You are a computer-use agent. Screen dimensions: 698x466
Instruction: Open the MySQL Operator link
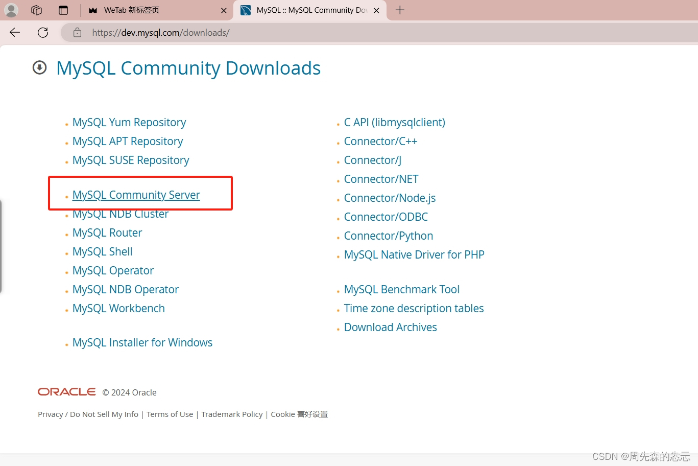click(x=113, y=271)
